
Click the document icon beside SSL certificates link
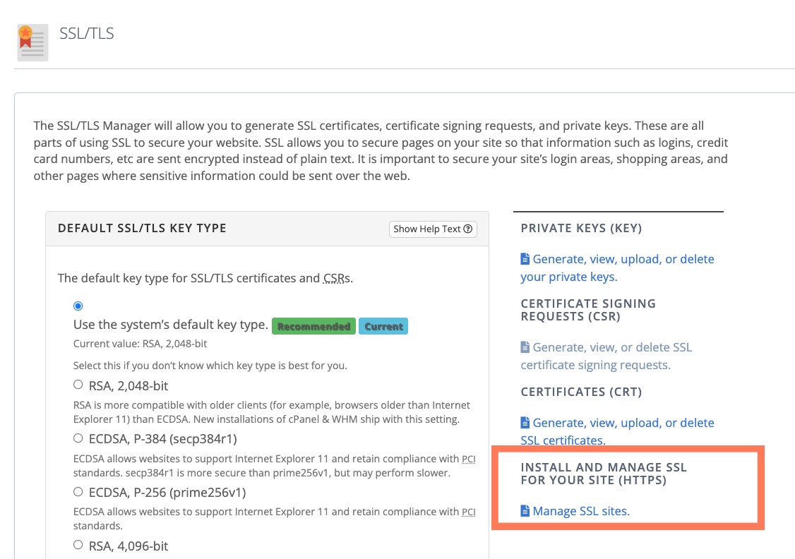tap(525, 422)
